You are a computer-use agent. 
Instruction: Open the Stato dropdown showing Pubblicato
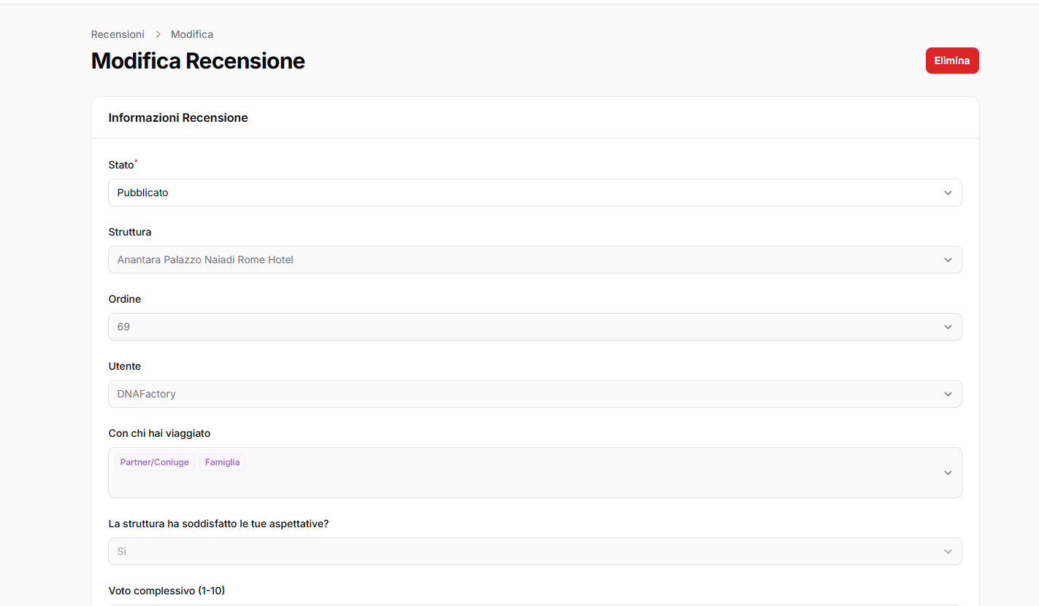[x=511, y=193]
